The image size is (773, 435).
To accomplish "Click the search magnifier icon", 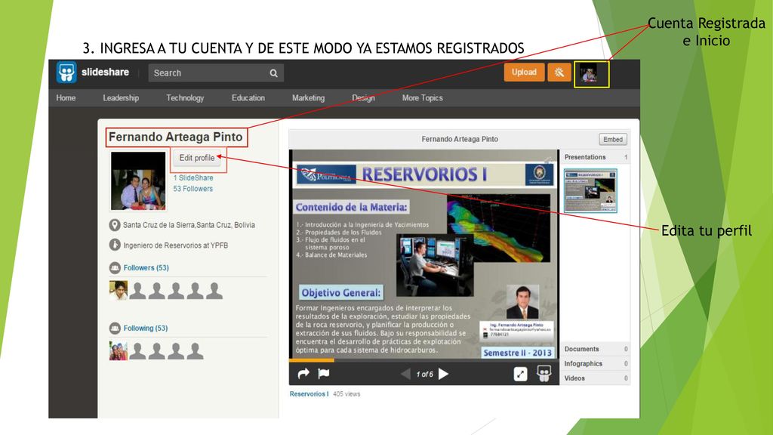I will [x=273, y=73].
